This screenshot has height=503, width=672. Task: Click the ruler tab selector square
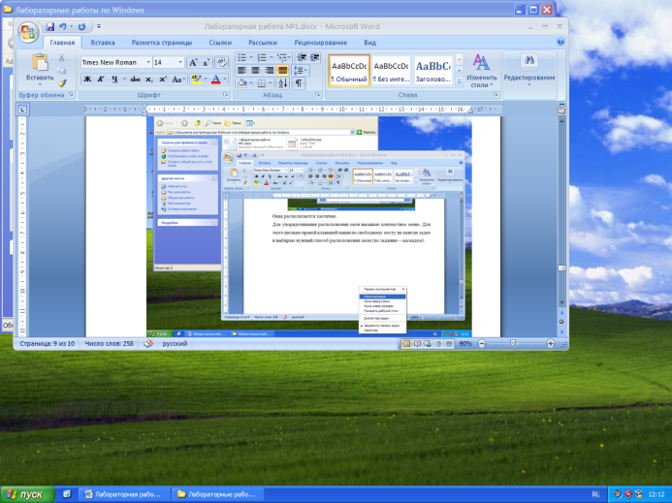(x=22, y=110)
